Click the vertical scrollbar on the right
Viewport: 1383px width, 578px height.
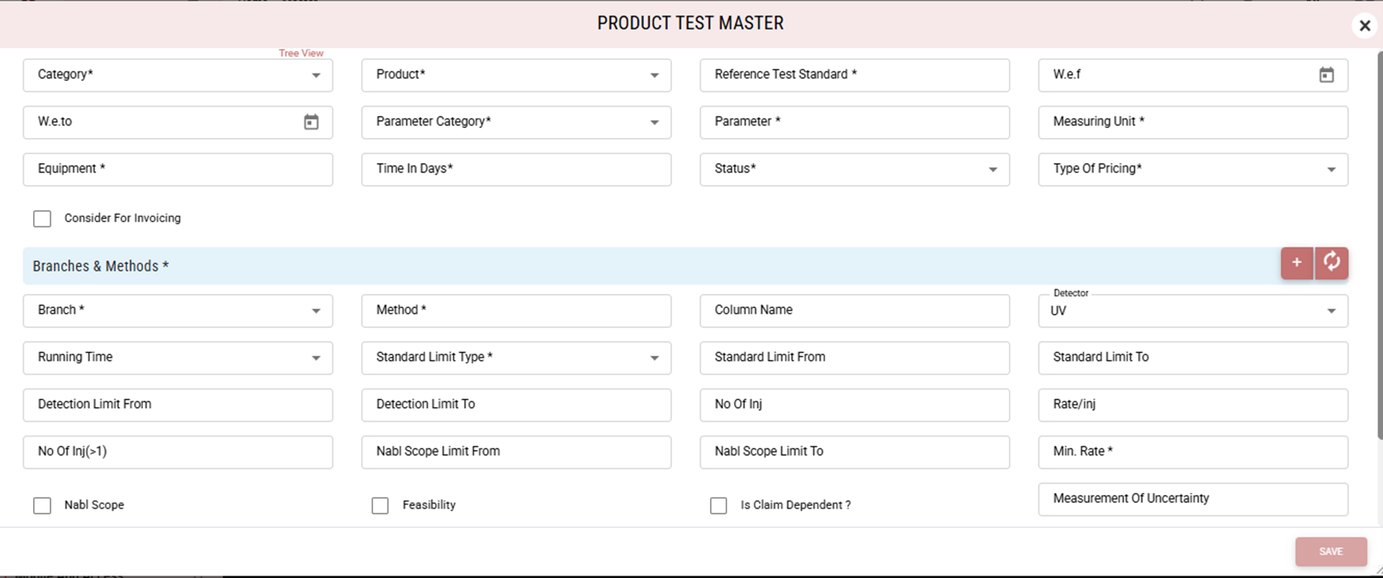click(1379, 244)
